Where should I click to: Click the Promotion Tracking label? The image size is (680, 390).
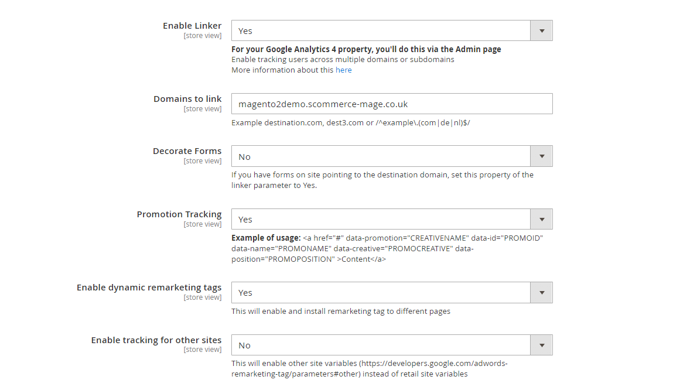click(179, 214)
